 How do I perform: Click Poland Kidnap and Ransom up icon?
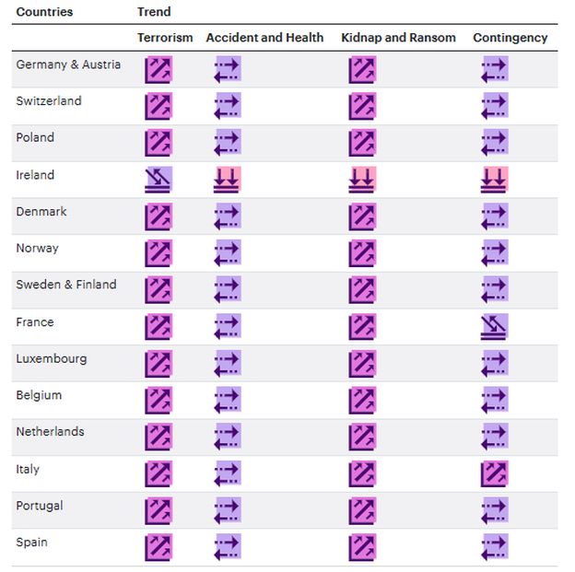[x=362, y=143]
